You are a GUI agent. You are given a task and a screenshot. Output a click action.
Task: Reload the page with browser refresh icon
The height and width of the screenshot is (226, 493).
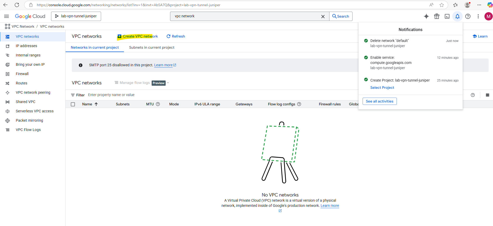(x=17, y=5)
